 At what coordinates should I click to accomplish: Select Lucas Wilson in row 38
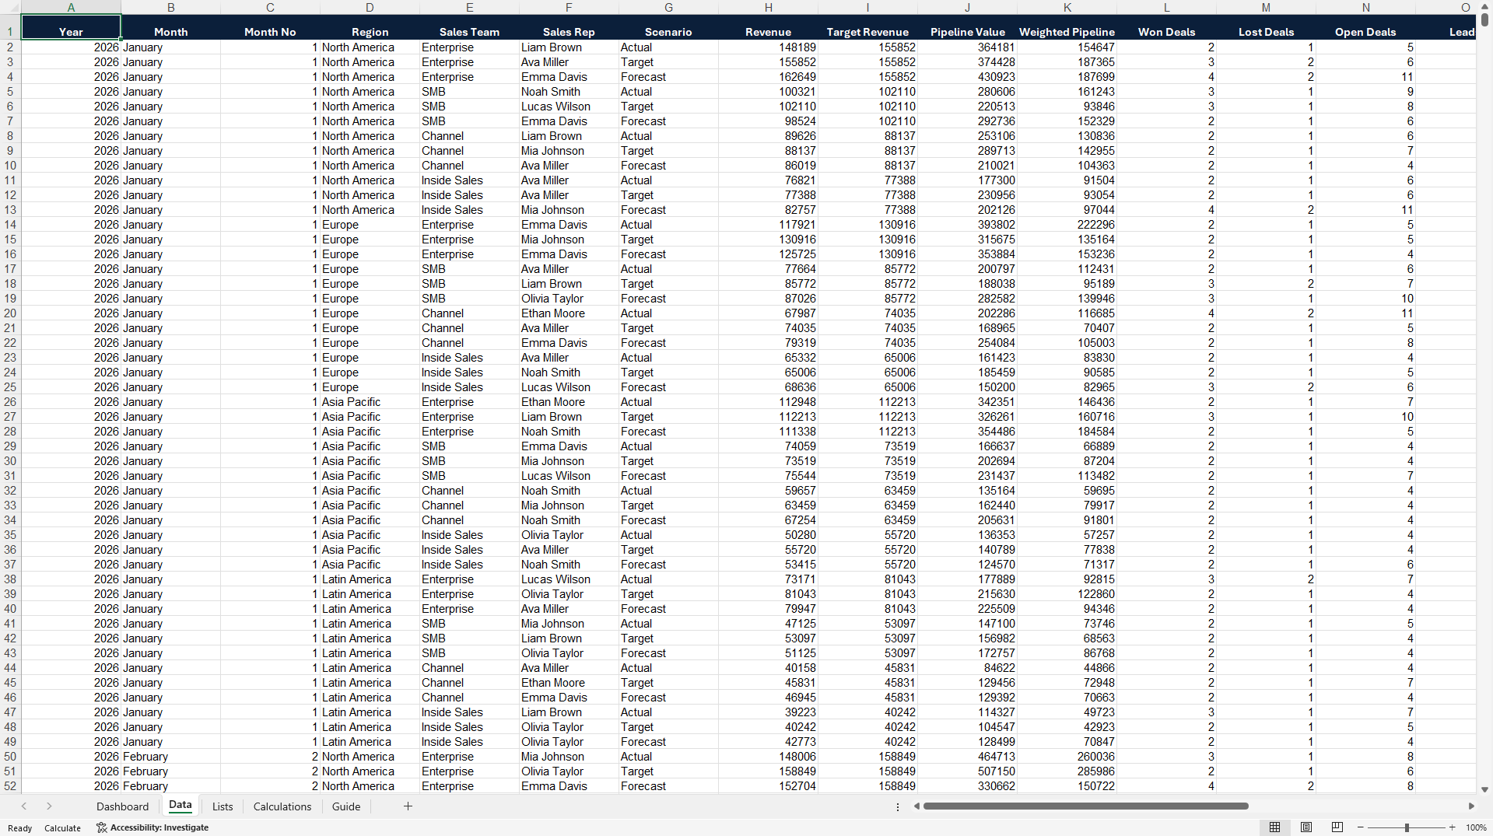[x=569, y=579]
